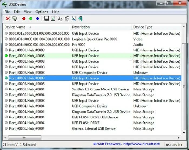This screenshot has height=150, width=189.
Task: Select the 'Logitech QuickCam Pro 9000' description cell
Action: point(94,39)
